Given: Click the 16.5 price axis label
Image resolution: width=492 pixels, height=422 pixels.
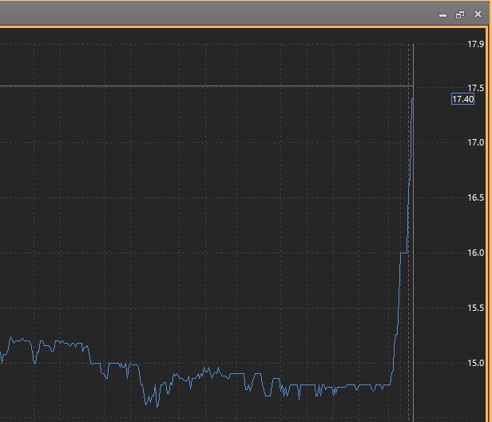Looking at the screenshot, I should pyautogui.click(x=476, y=197).
